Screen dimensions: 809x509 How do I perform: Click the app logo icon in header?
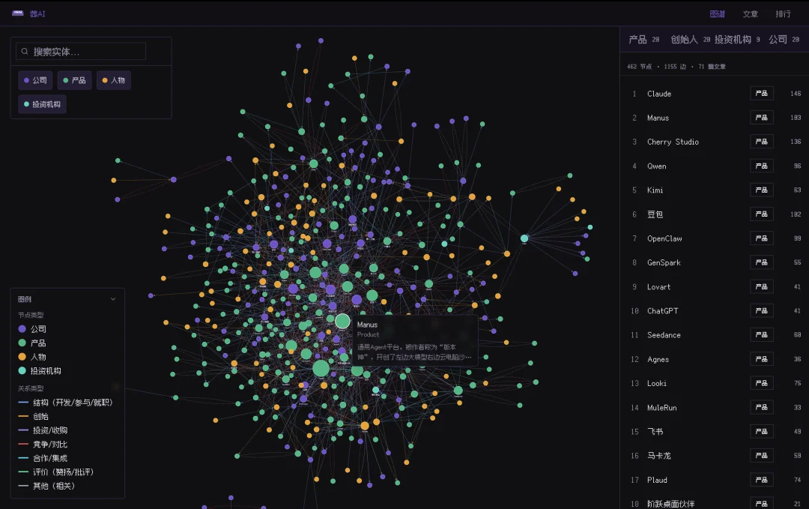click(x=18, y=13)
